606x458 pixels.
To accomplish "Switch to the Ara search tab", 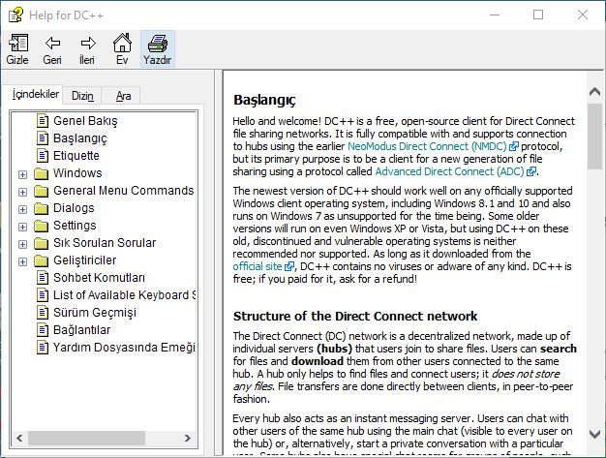I will (x=123, y=96).
